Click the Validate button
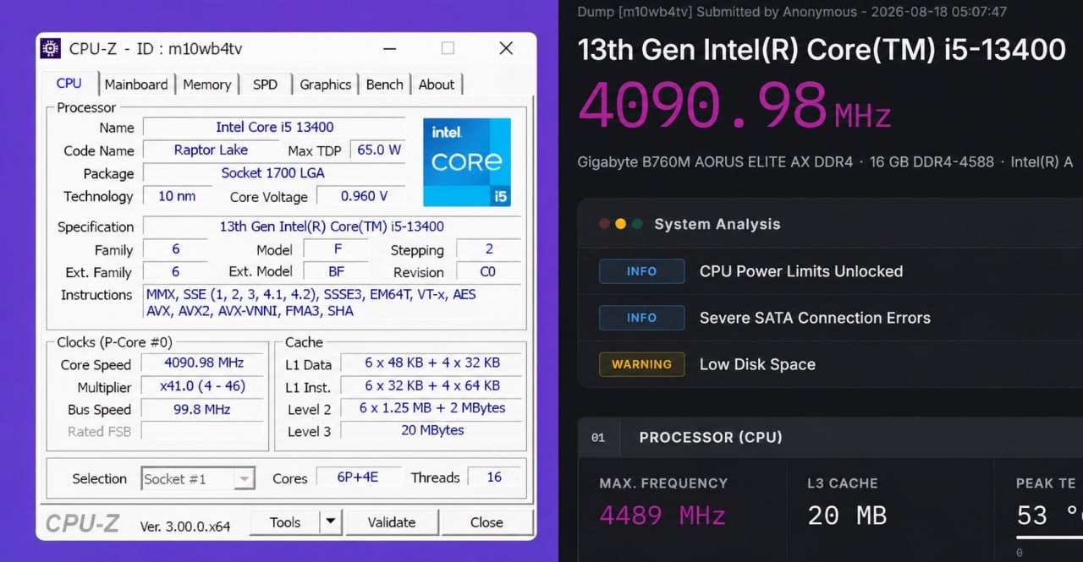 pos(392,522)
